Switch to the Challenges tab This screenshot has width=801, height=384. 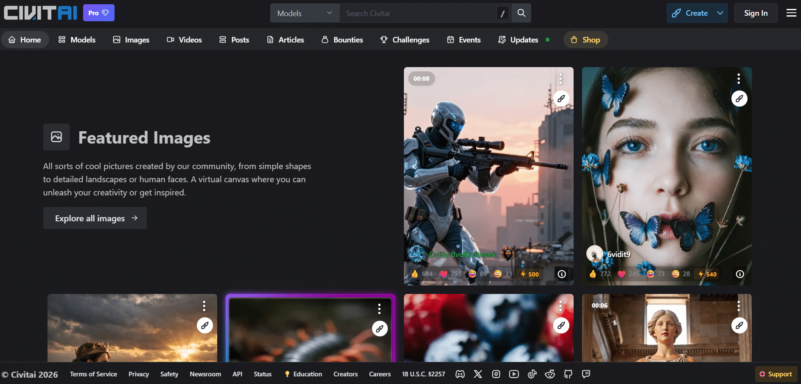point(405,40)
